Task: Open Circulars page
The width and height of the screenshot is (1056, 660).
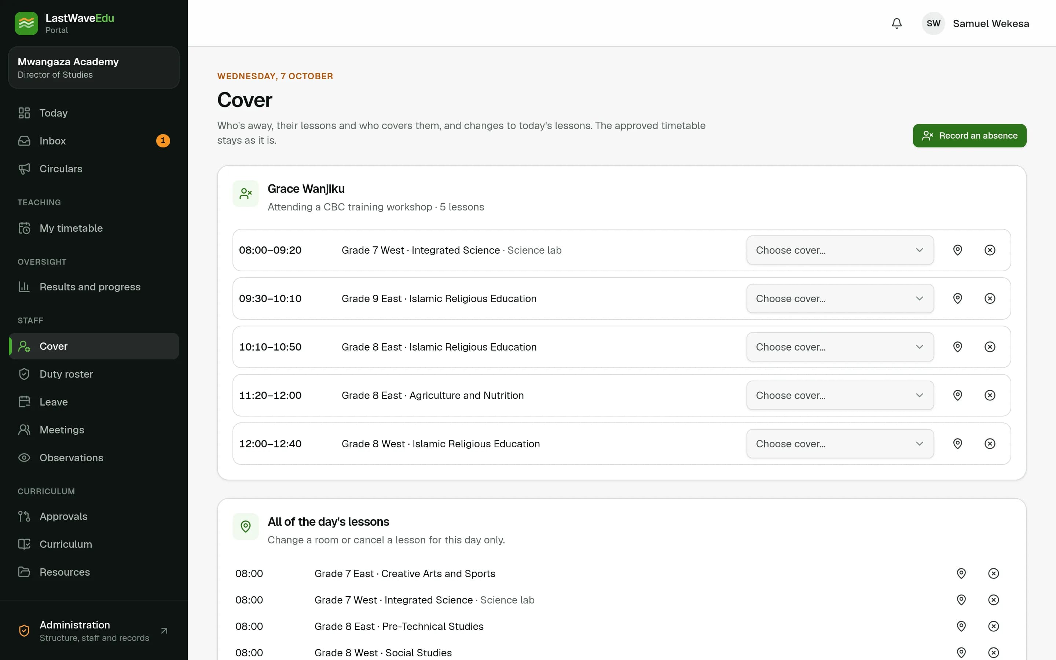Action: click(94, 169)
